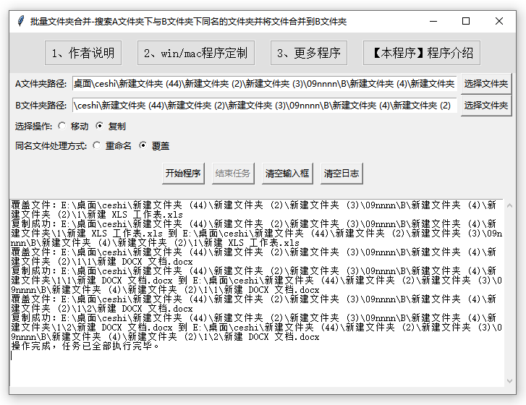Close the 批量文件夹合并 window

499,21
